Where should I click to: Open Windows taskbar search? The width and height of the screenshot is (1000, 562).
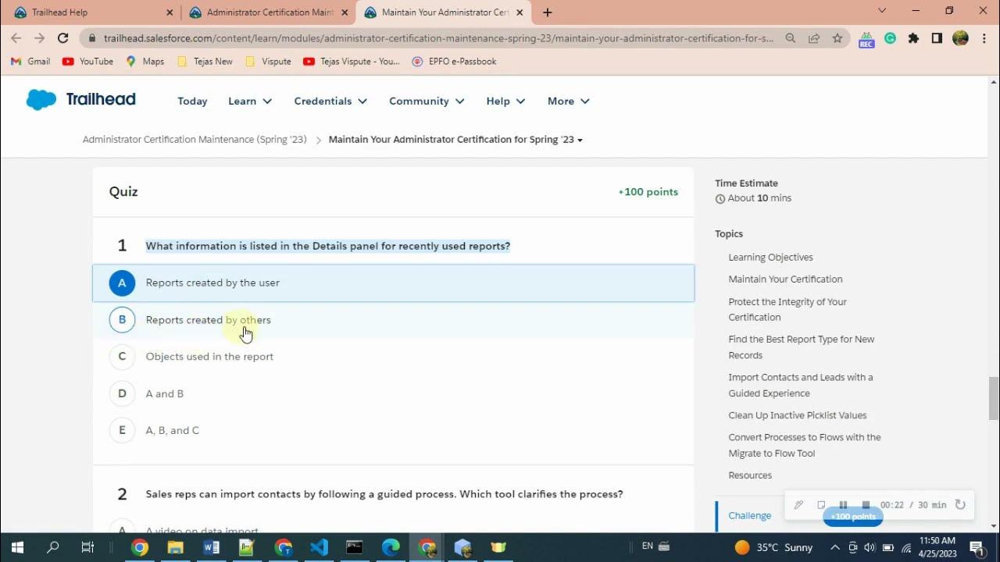click(53, 547)
